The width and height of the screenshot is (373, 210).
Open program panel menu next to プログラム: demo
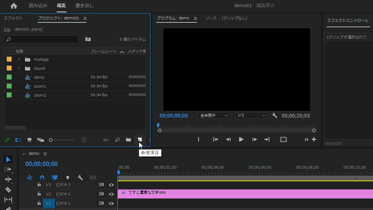195,18
